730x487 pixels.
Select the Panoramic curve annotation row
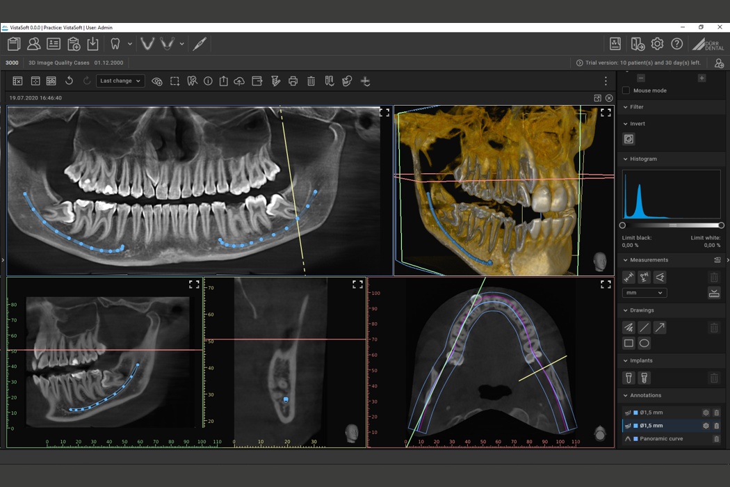673,438
